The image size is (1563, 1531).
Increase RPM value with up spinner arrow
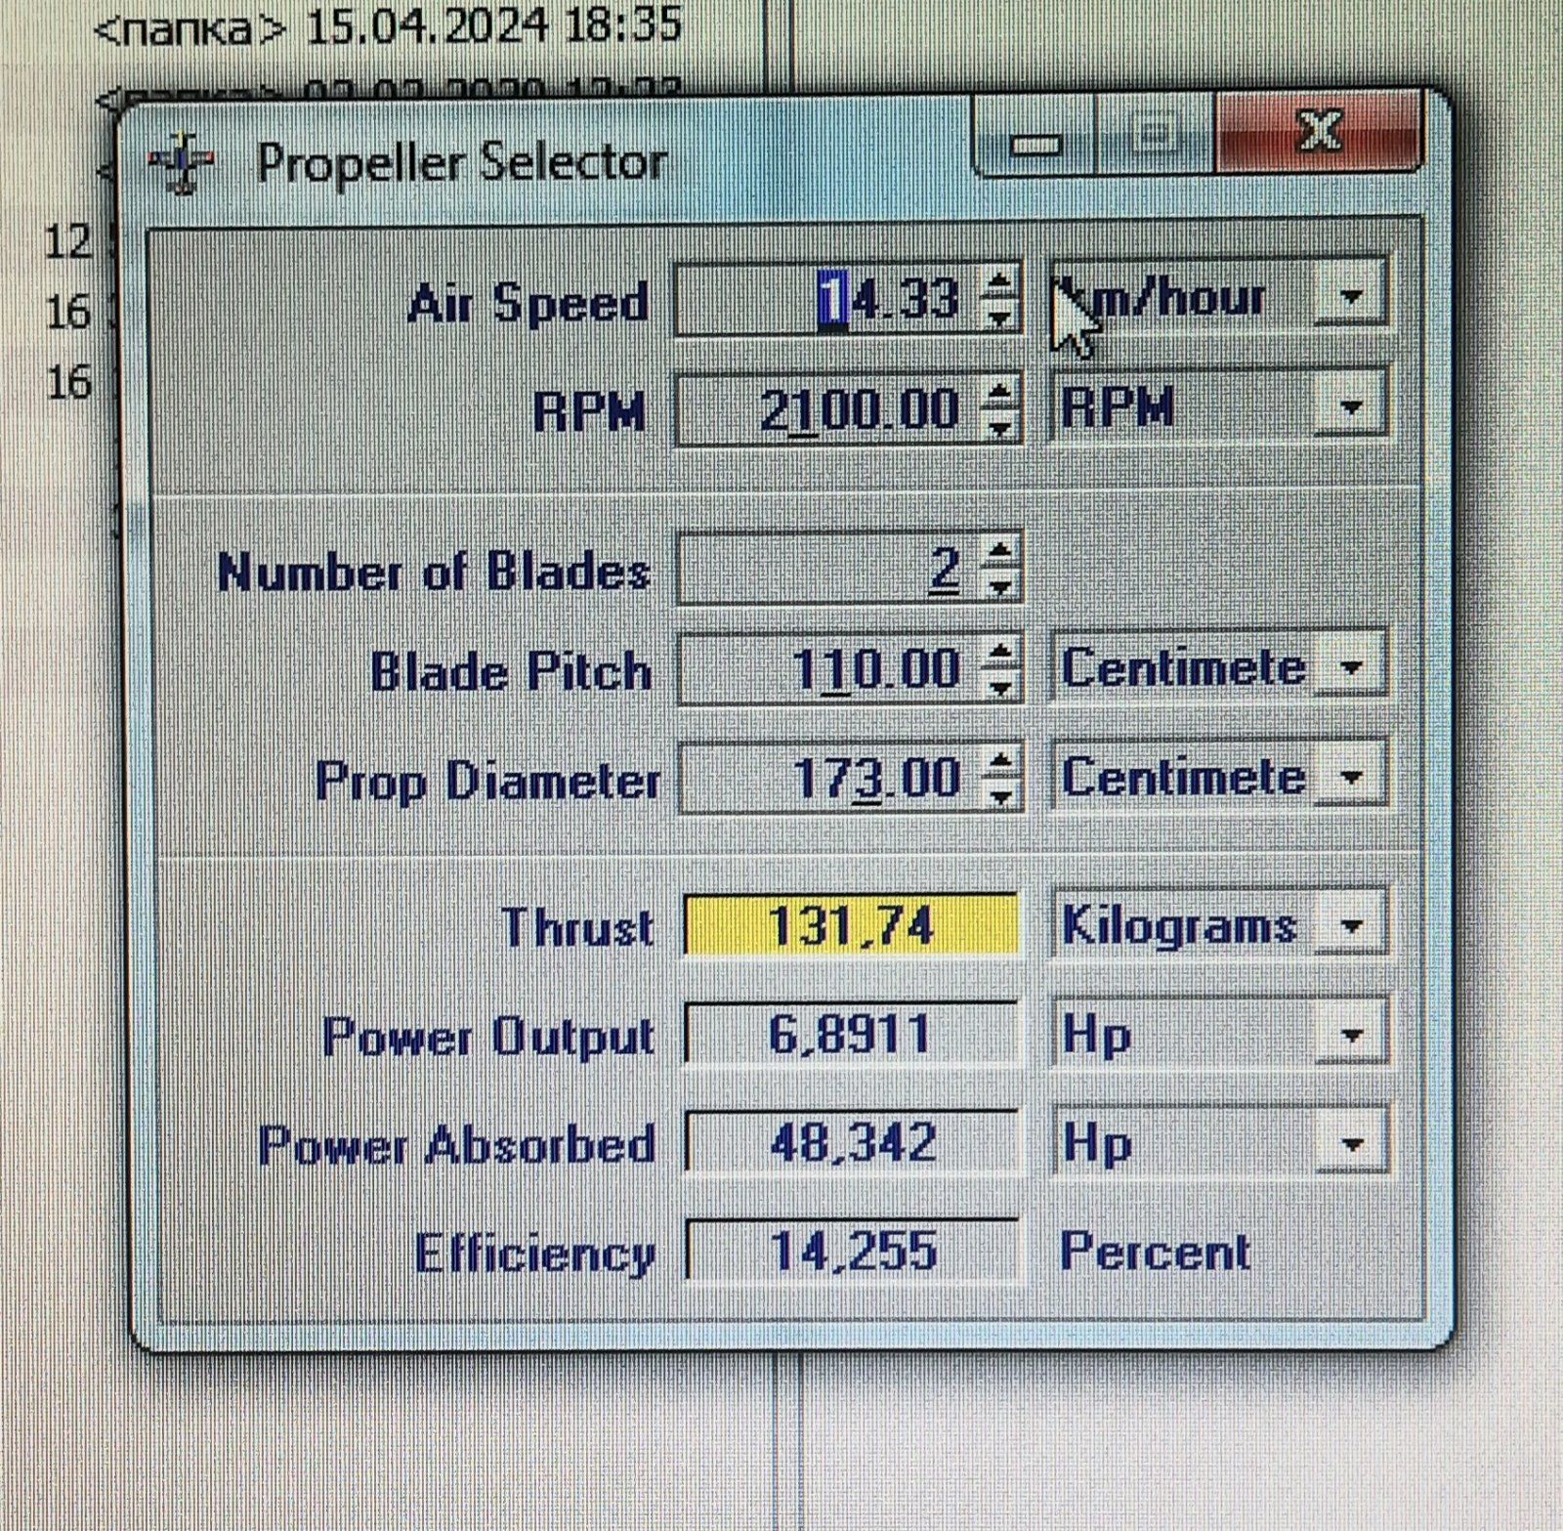click(x=998, y=393)
